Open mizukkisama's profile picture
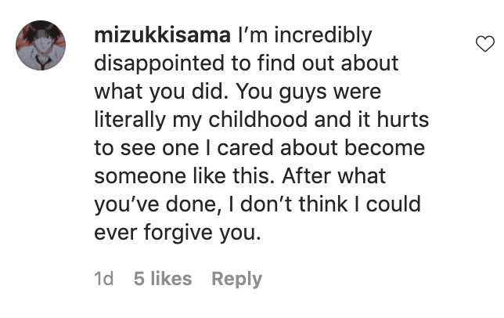 coord(41,45)
